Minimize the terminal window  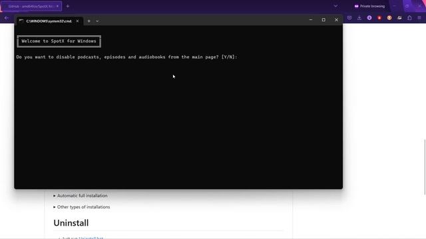[311, 20]
